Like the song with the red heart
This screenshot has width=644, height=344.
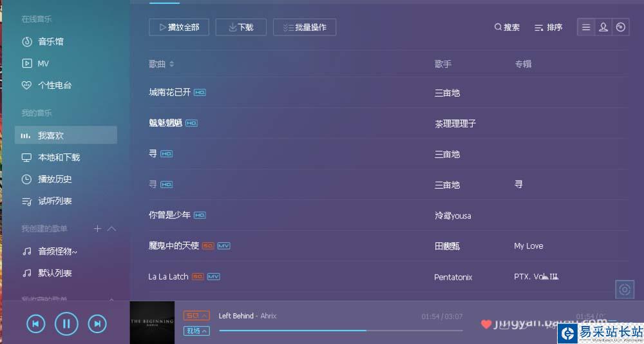[486, 324]
